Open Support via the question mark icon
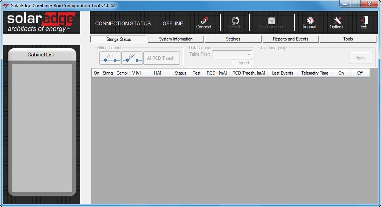Image resolution: width=381 pixels, height=207 pixels. point(310,20)
